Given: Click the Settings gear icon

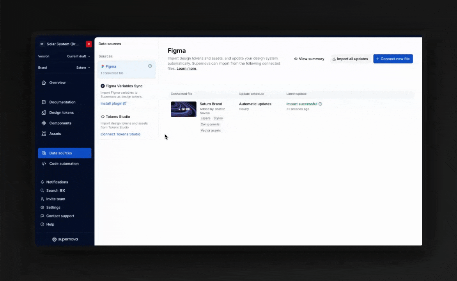Looking at the screenshot, I should pos(42,208).
